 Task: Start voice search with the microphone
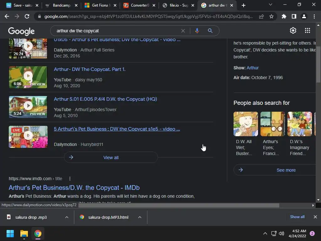coord(197,31)
